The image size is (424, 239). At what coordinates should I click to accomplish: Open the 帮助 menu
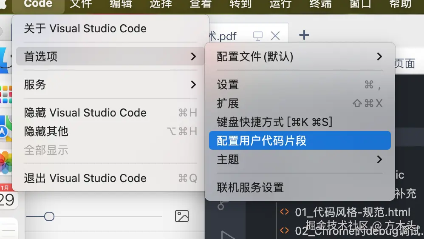(401, 4)
